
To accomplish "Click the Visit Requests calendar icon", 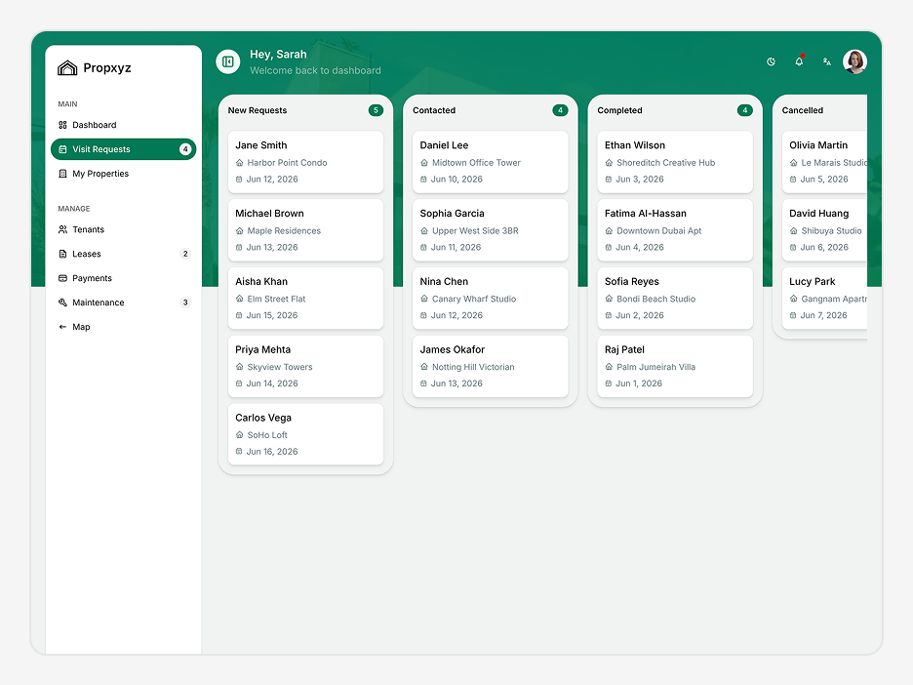I will tap(62, 149).
